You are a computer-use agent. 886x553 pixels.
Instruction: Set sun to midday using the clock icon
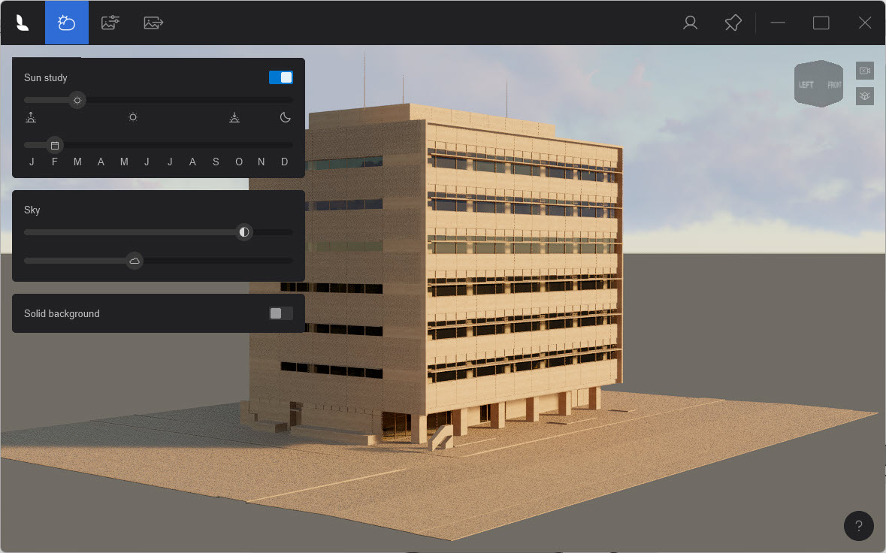click(133, 117)
